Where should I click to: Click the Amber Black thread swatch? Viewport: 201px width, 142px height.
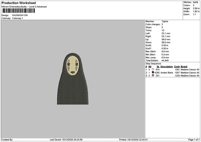click(x=153, y=72)
